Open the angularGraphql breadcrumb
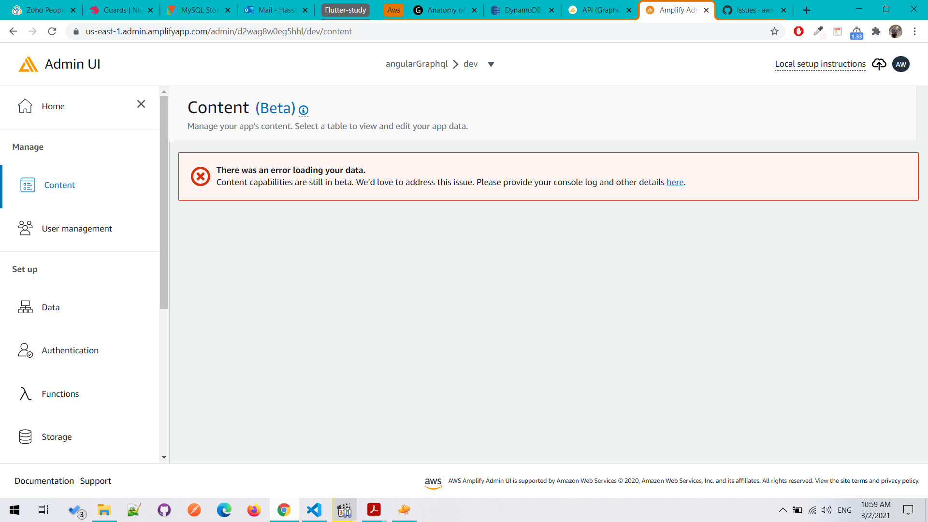The image size is (928, 522). (x=417, y=63)
